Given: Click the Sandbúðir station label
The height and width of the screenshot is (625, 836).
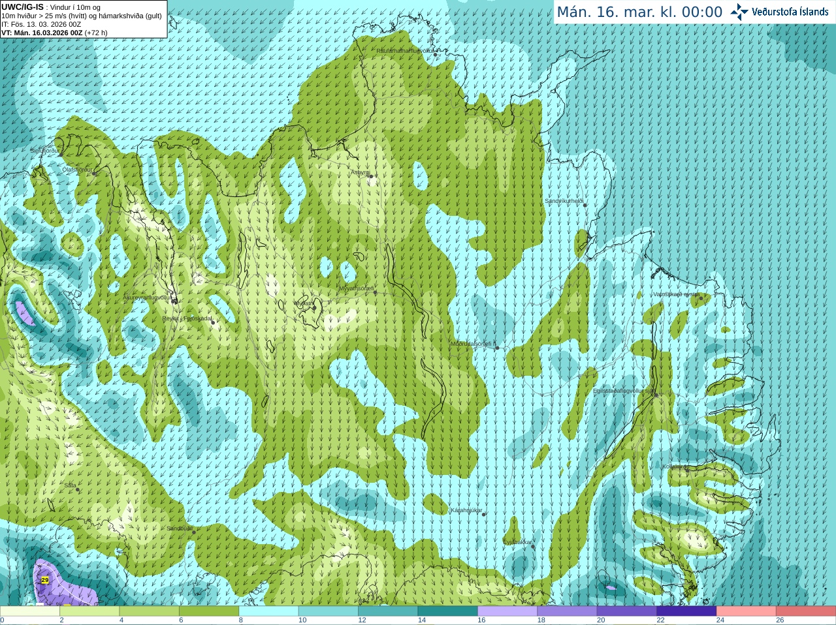Looking at the screenshot, I should (x=178, y=528).
